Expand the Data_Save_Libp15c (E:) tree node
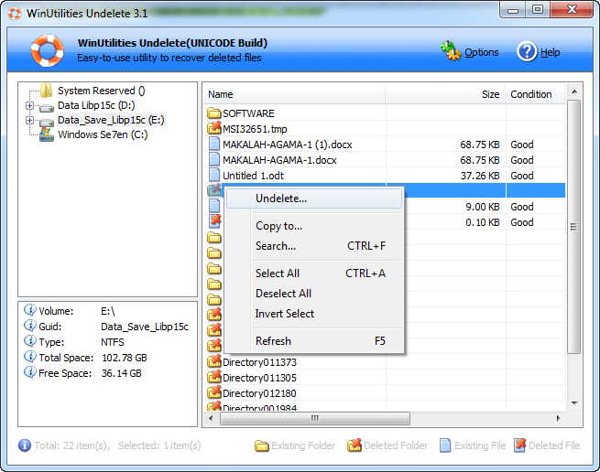 (29, 120)
